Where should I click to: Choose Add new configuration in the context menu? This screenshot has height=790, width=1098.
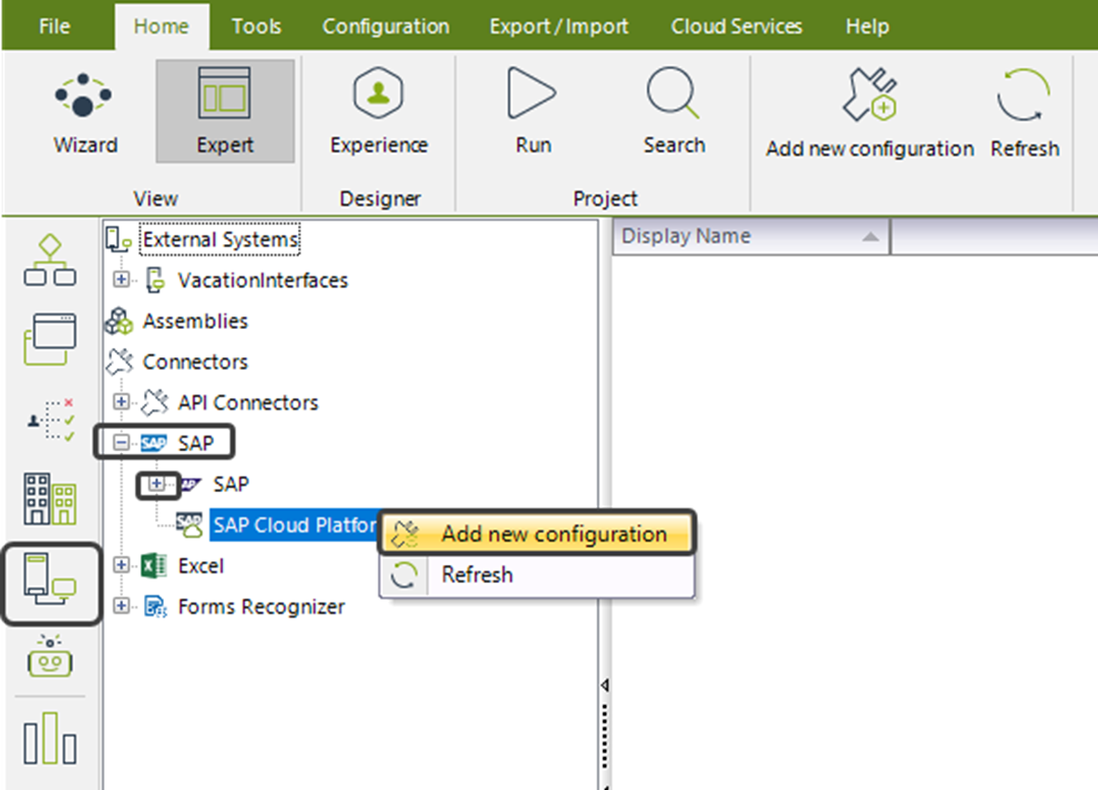point(537,534)
